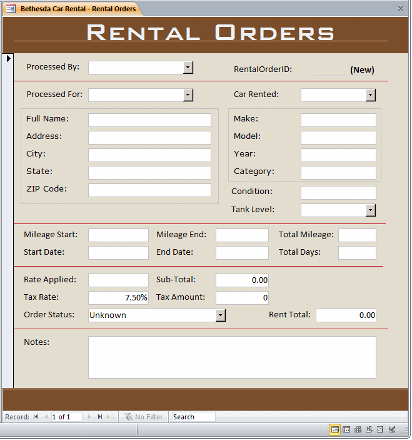
Task: Switch to PivotChart View in status bar
Action: coord(369,429)
